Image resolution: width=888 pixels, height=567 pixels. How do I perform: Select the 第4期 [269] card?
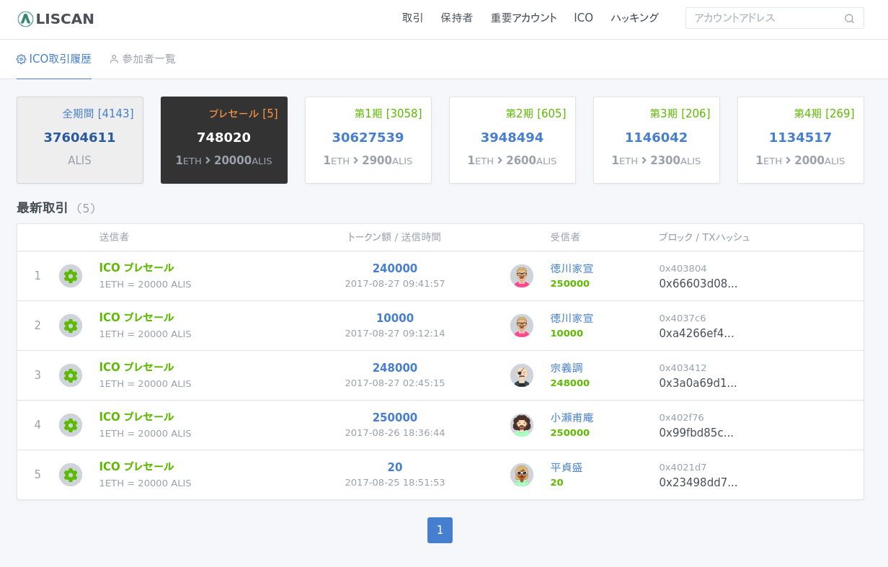click(801, 140)
